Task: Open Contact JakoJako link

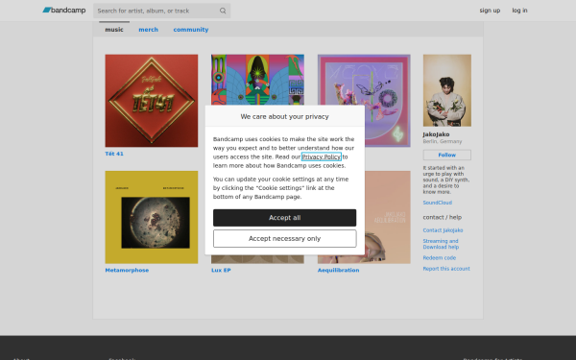Action: 443,230
